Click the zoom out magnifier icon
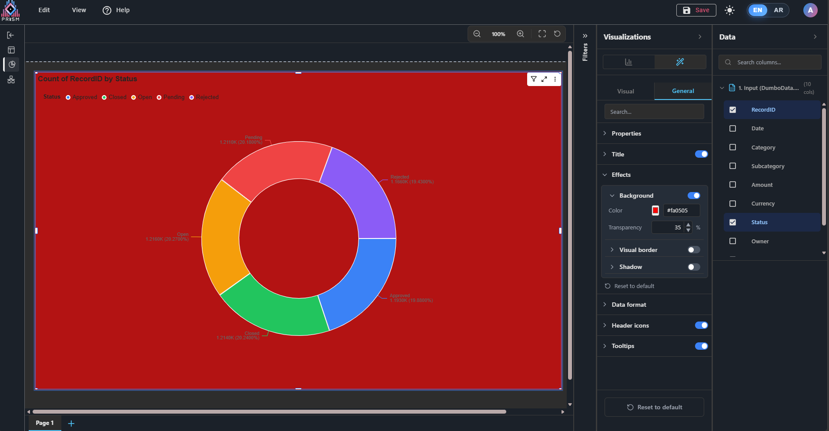Viewport: 829px width, 431px height. tap(477, 34)
